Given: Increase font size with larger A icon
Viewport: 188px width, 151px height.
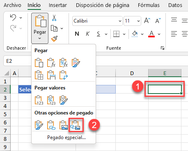Looking at the screenshot, I should point(147,21).
